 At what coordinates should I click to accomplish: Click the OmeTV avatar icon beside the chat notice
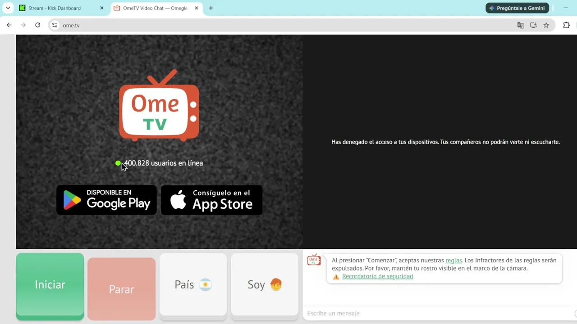(314, 260)
